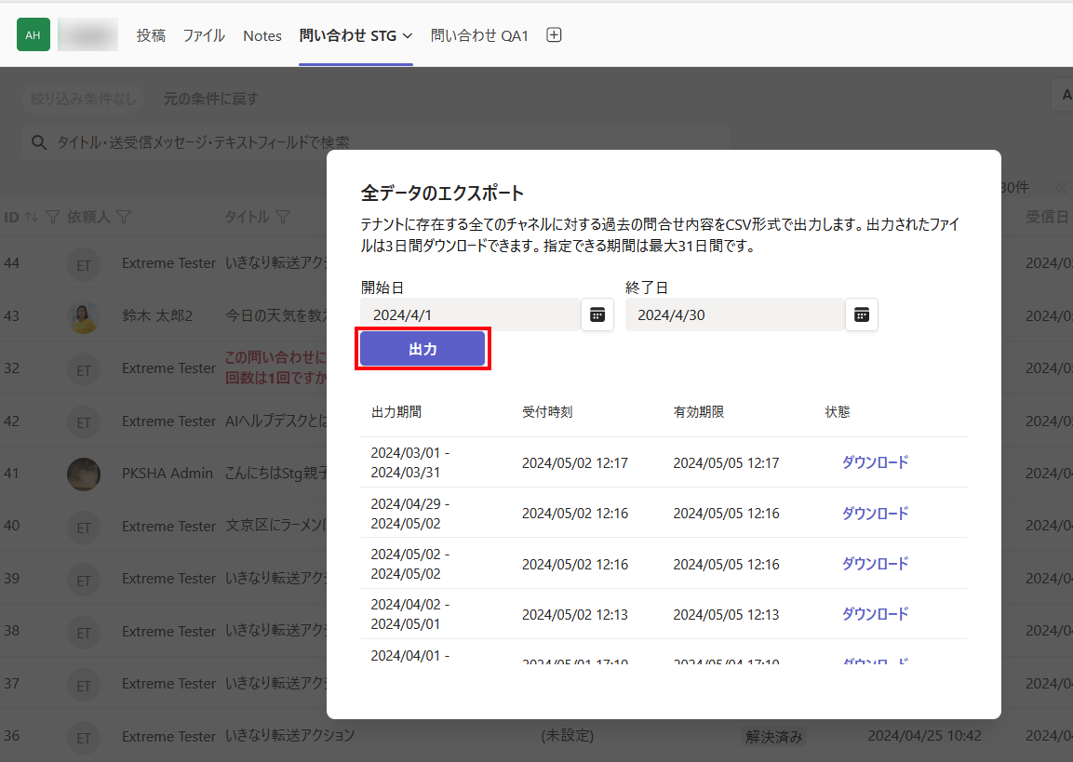Click the 依頼人 column header
Screen dimensions: 1073x762
tap(88, 217)
